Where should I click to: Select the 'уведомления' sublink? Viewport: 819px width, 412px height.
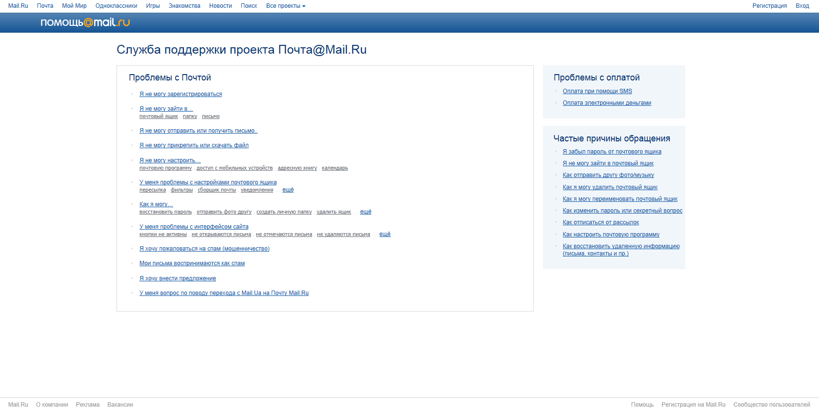click(x=257, y=190)
